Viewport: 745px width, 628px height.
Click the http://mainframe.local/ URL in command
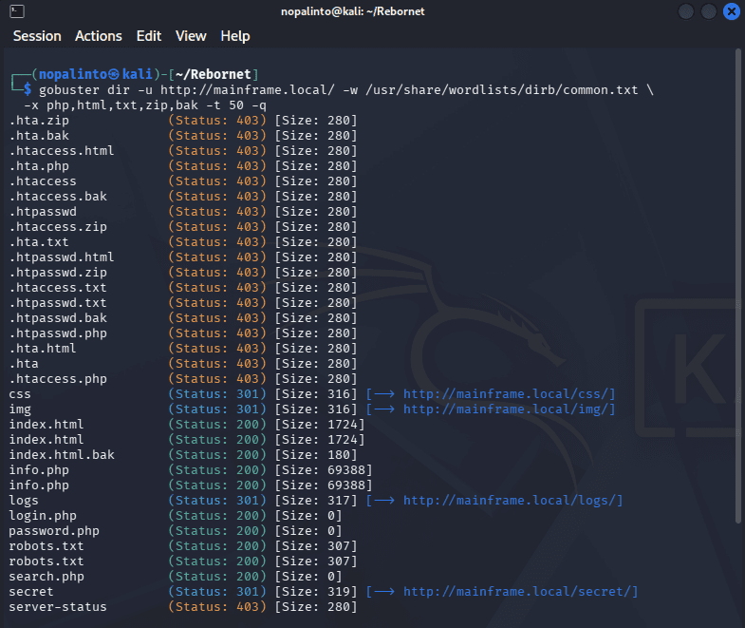coord(247,90)
